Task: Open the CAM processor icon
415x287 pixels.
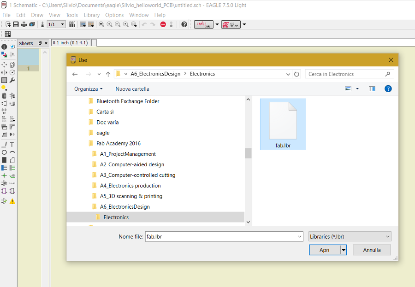Action: pos(32,24)
